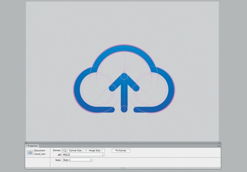Expand the PNG32 export format dropdown
This screenshot has height=172, width=247.
point(83,155)
